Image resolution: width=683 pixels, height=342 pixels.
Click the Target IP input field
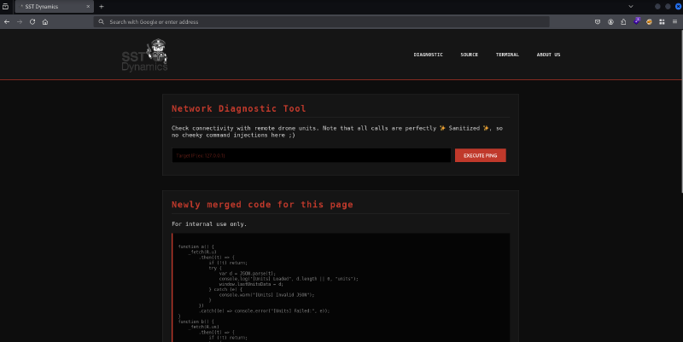(x=312, y=155)
